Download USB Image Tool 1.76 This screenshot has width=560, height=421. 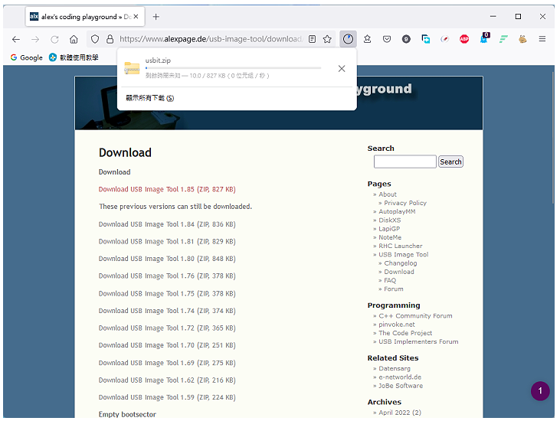167,276
